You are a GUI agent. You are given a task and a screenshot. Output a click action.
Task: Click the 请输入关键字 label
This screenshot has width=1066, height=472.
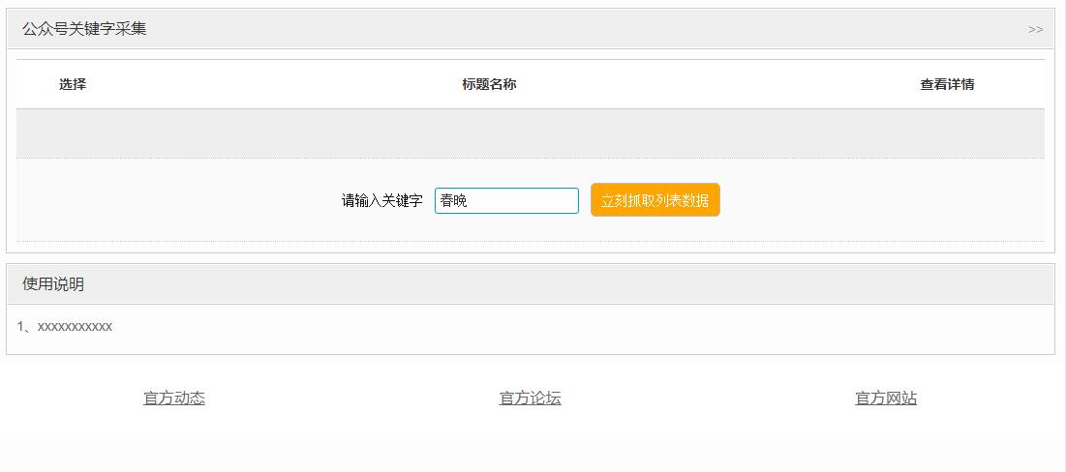381,200
